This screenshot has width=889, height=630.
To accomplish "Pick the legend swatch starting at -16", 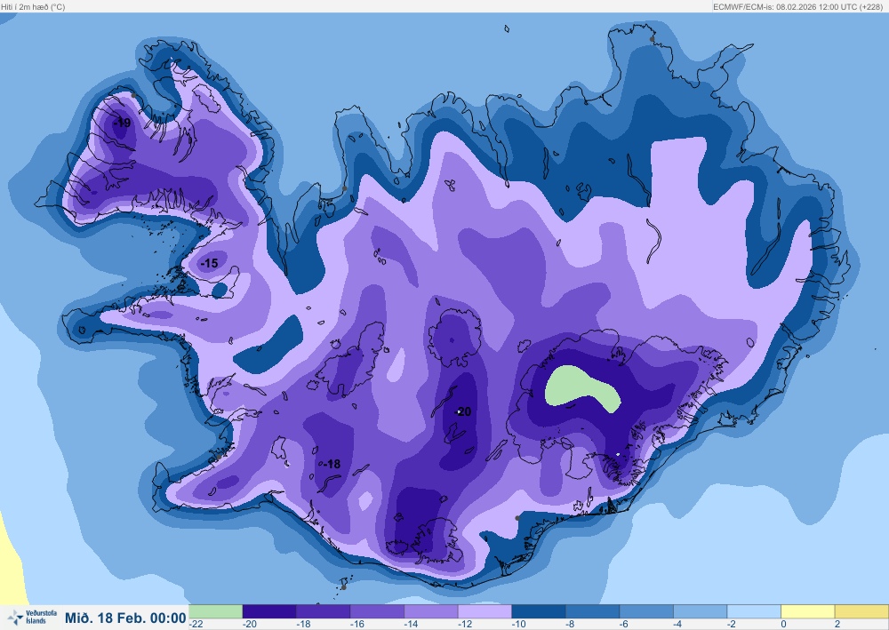I will tap(377, 611).
